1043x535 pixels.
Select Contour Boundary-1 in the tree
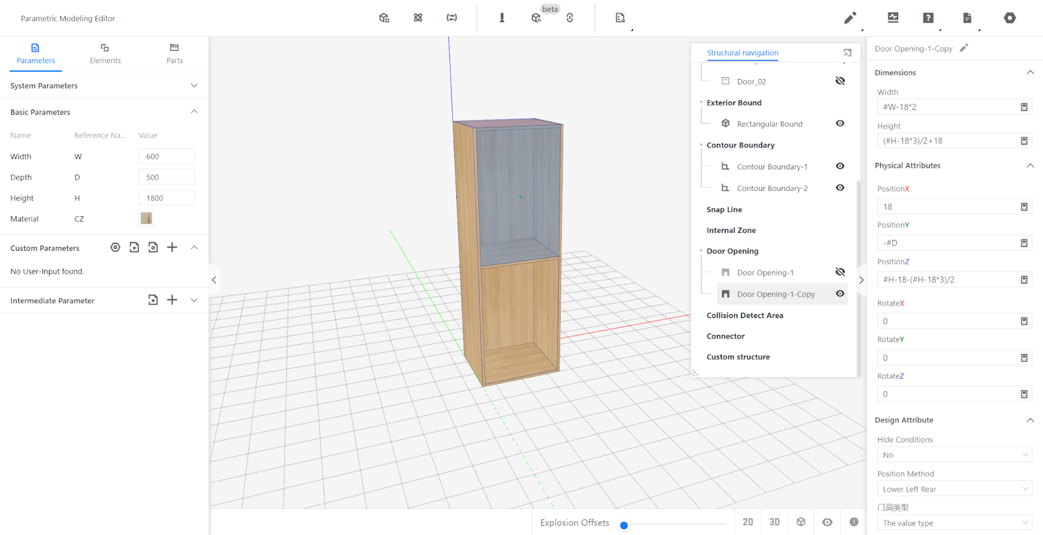(x=772, y=167)
